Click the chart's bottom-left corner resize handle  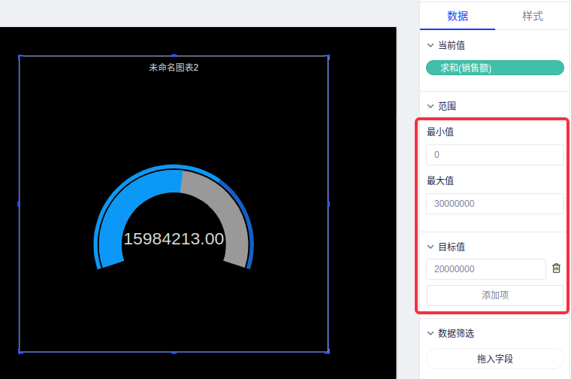point(20,351)
